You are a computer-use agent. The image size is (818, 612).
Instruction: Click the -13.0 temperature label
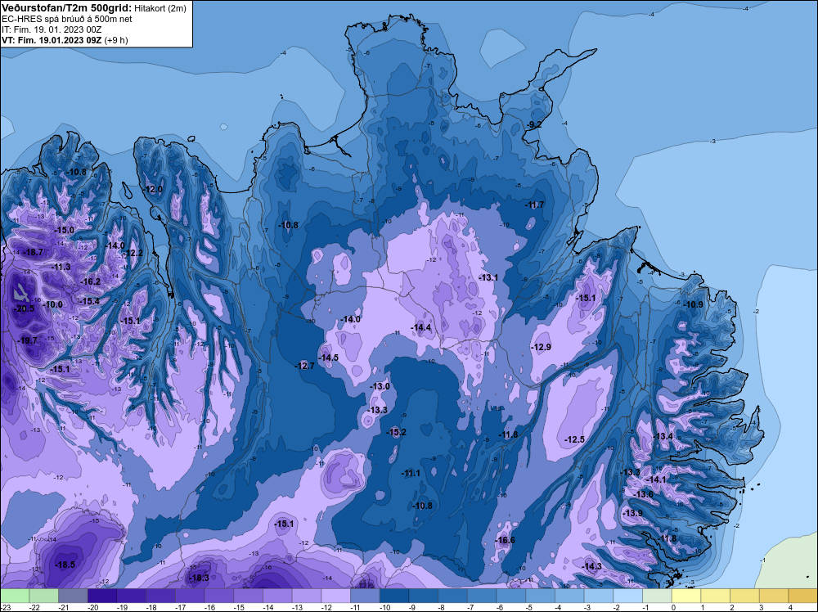[x=380, y=386]
